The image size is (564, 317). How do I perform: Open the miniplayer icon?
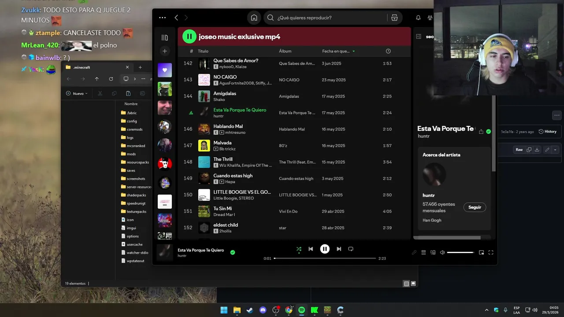tap(481, 252)
